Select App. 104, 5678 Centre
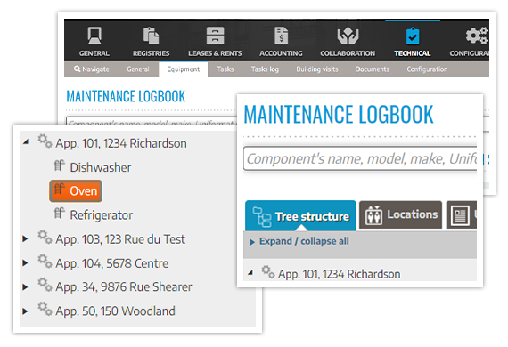508x347 pixels. click(111, 263)
